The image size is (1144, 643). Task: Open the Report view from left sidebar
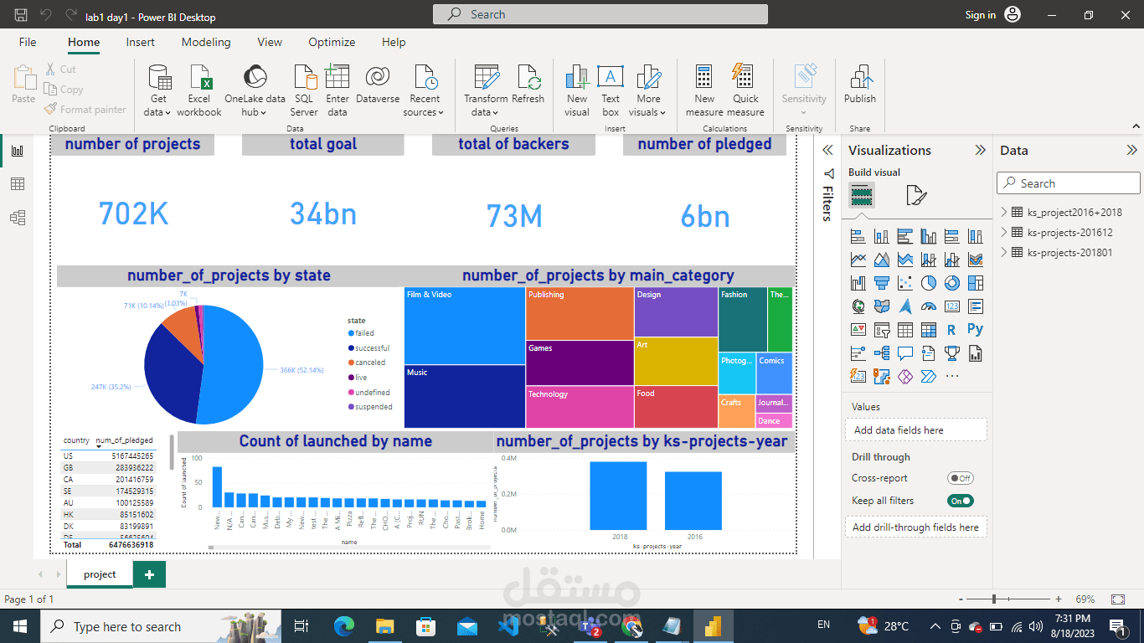18,151
